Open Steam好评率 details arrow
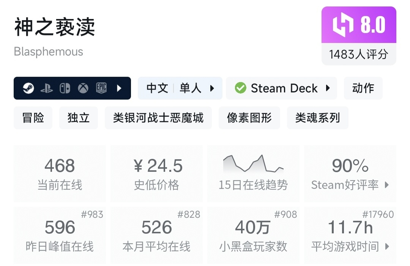Screen dimensions: 410x266 pos(387,185)
